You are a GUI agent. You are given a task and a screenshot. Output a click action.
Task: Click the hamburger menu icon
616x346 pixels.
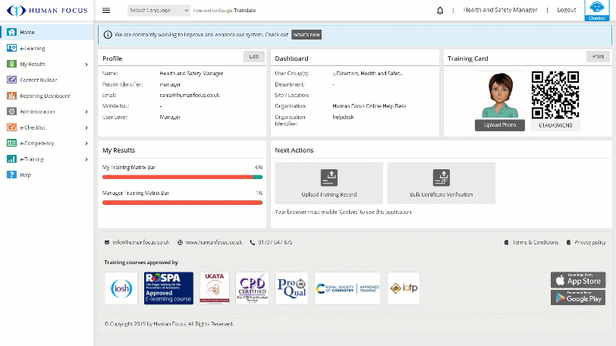pos(106,11)
